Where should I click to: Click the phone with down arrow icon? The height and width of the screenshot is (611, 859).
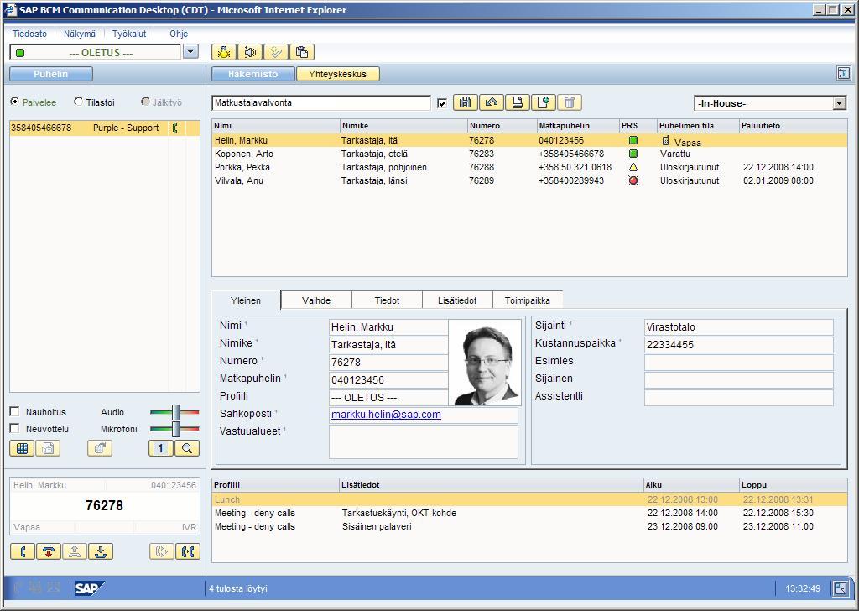[x=101, y=551]
